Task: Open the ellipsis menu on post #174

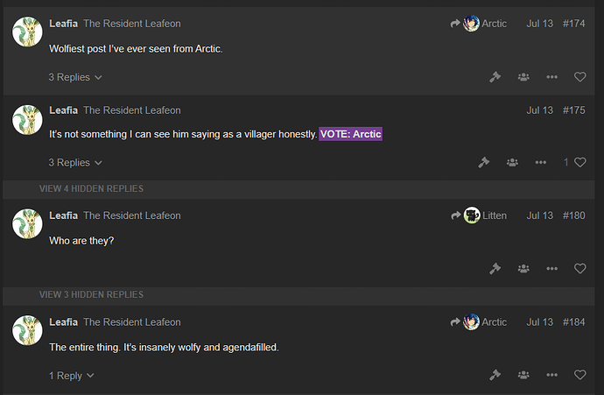Action: [551, 77]
